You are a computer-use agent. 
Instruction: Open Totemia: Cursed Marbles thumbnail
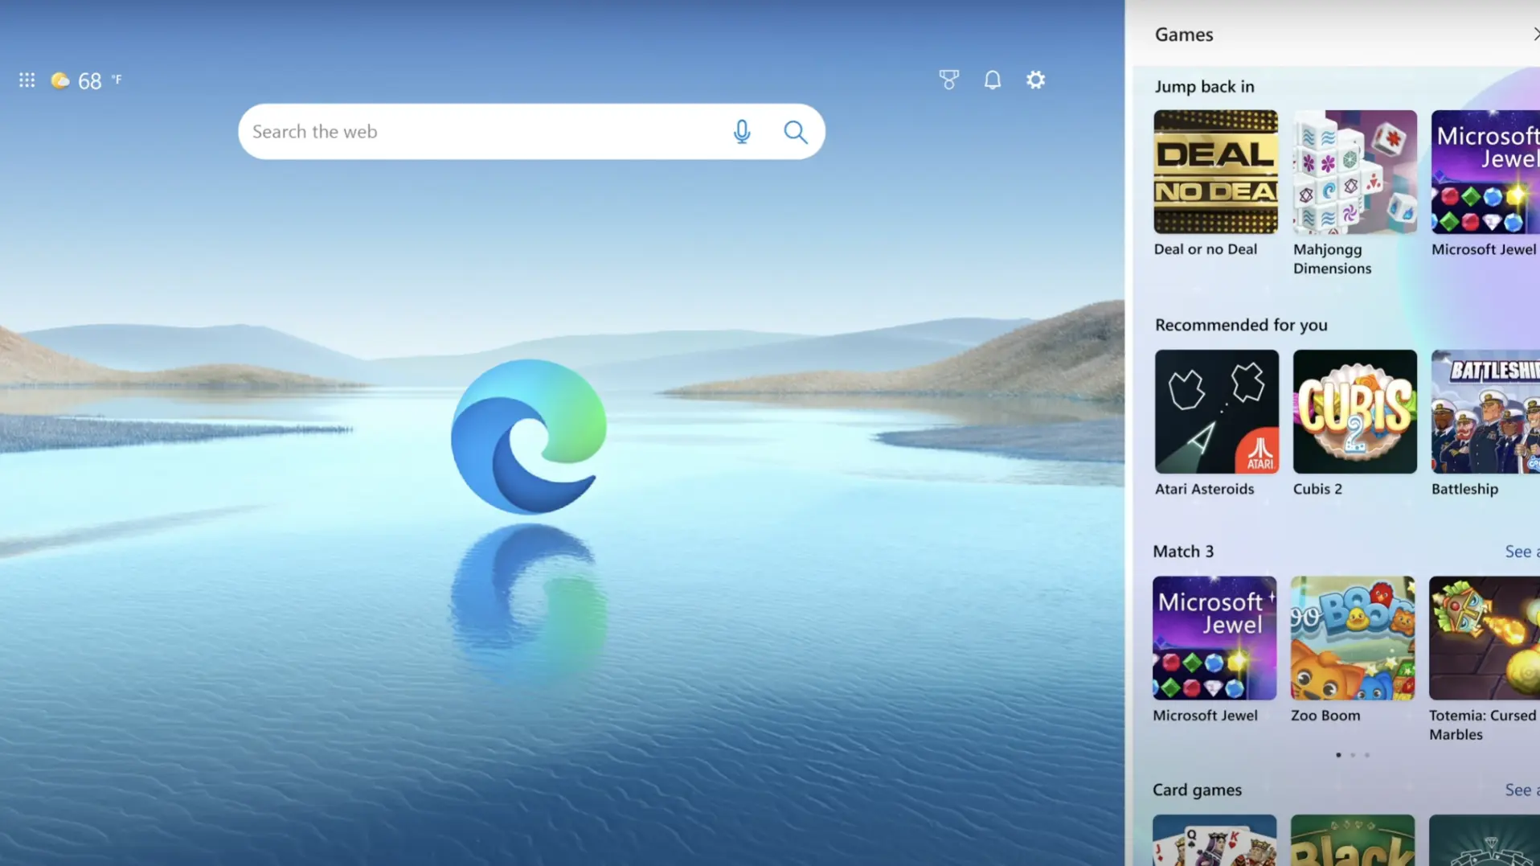1485,638
